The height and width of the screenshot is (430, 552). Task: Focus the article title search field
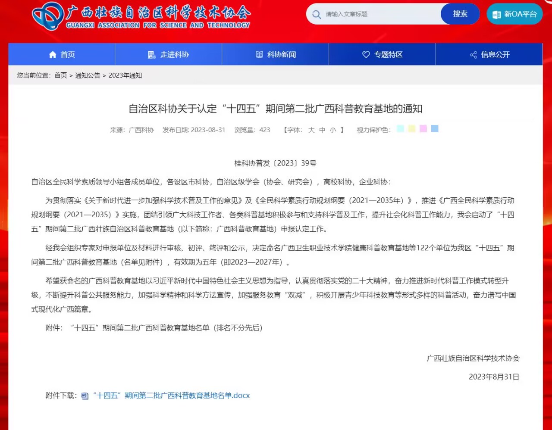click(379, 14)
